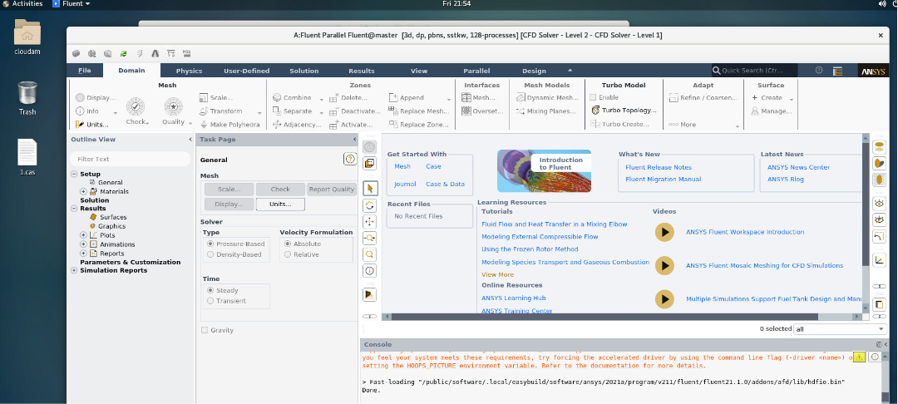Open the Activities overview in top bar
898x404 pixels.
[22, 3]
